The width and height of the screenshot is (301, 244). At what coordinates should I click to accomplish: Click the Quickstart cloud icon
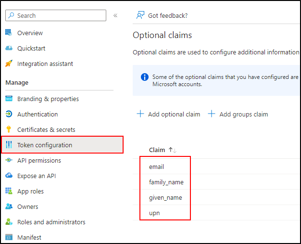pos(9,48)
